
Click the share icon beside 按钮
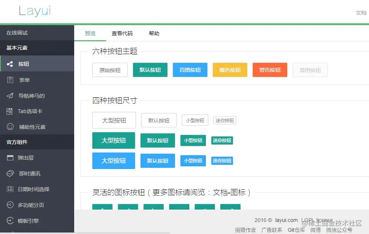(10, 64)
